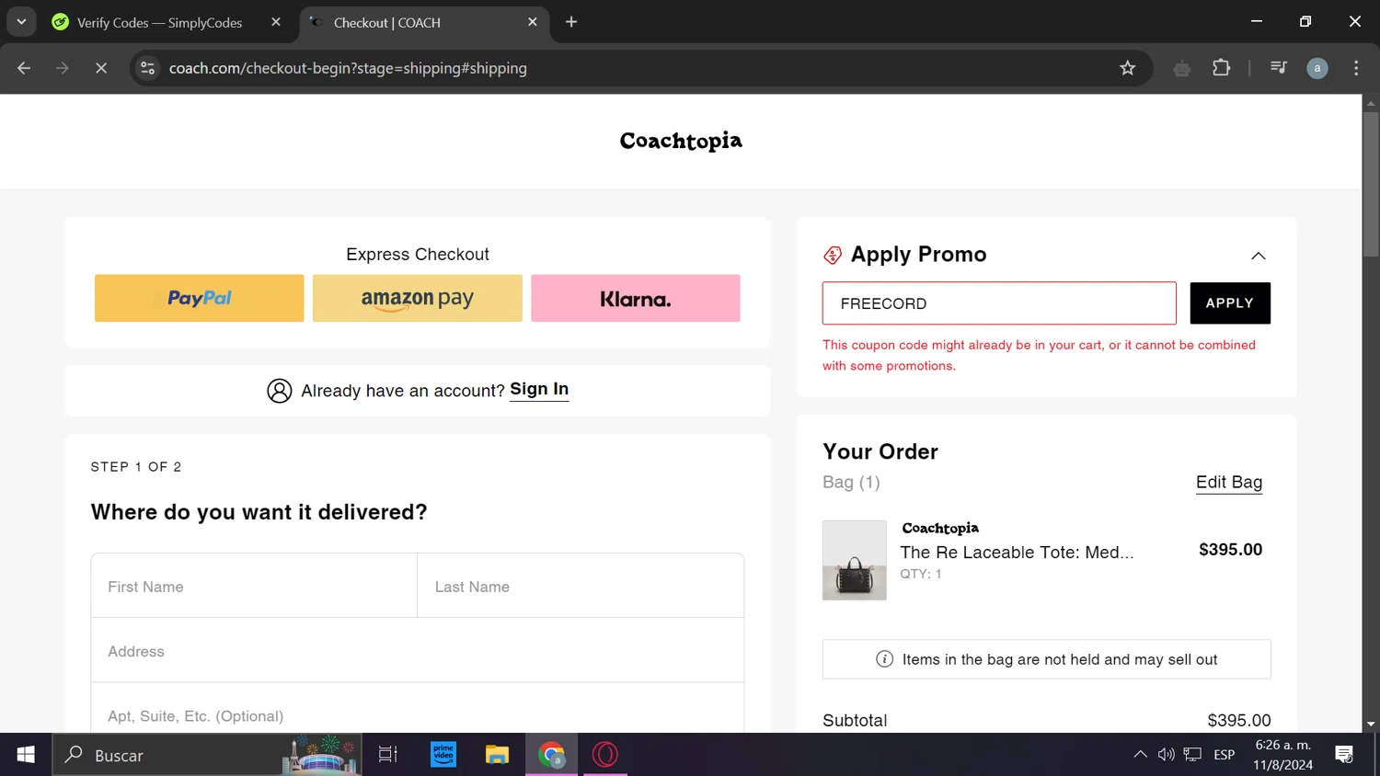Open Opera browser from the taskbar
1380x776 pixels.
point(605,755)
